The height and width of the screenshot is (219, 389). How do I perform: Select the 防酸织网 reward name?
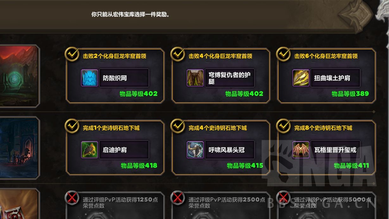pos(115,78)
